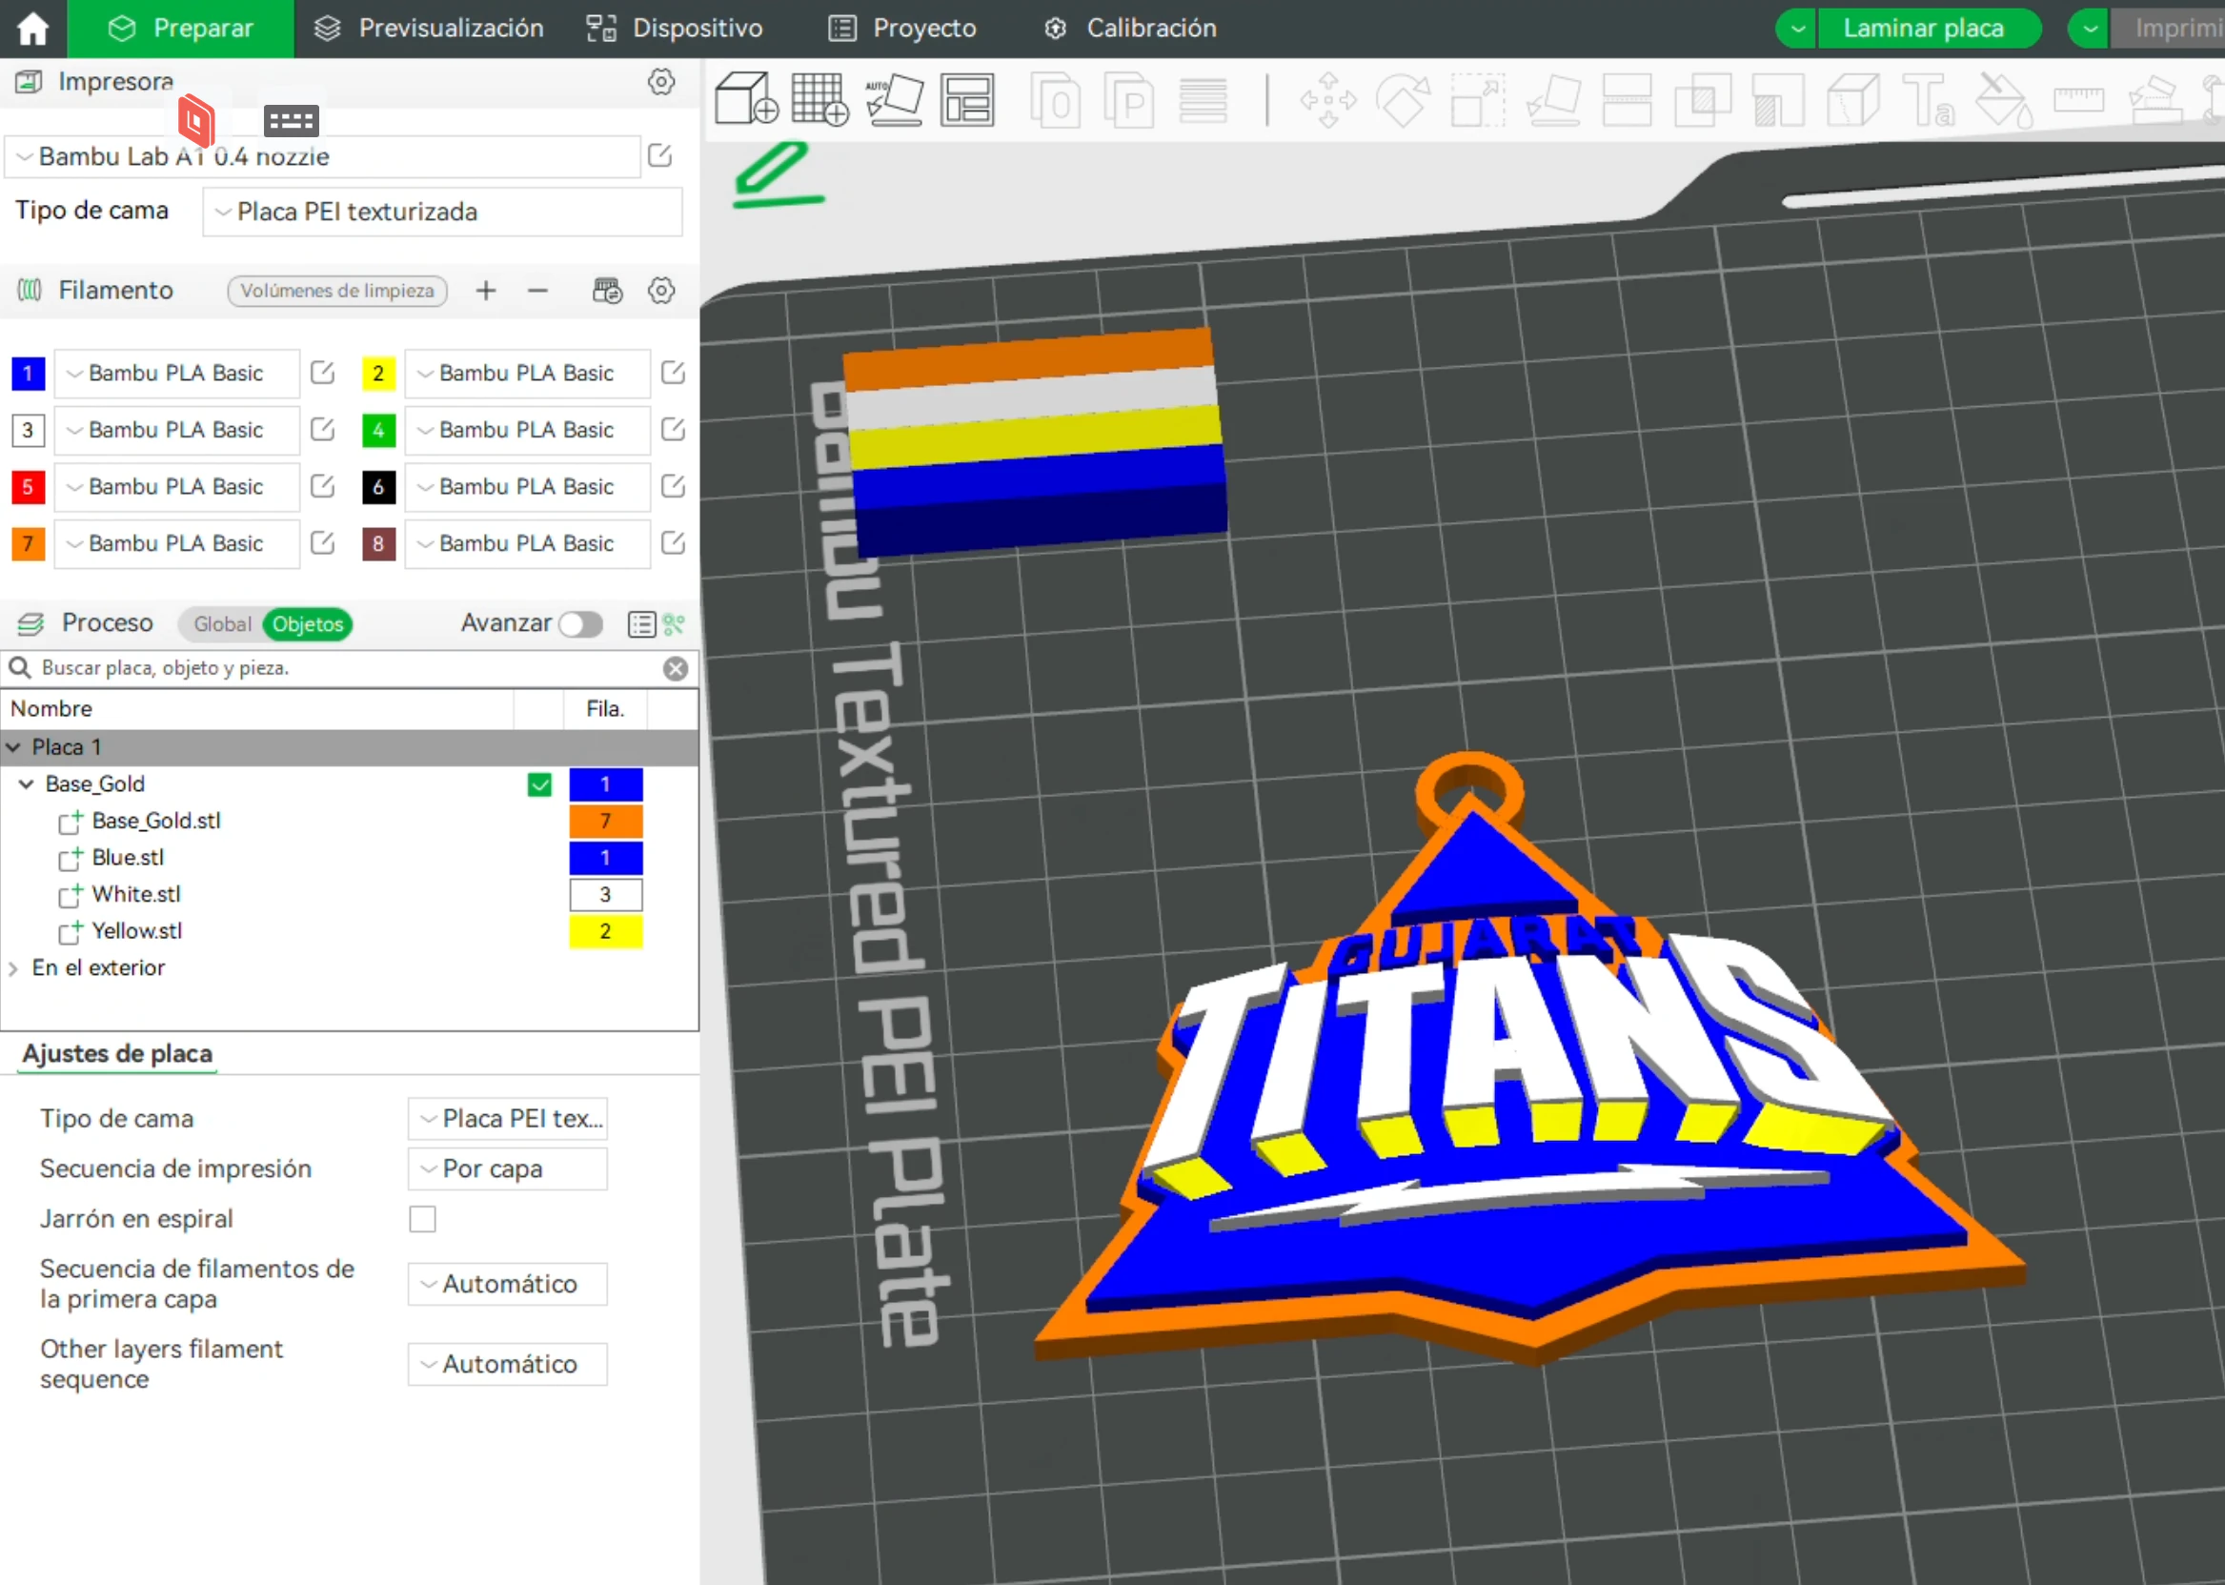Add a new filament slot
The image size is (2225, 1585).
(x=486, y=290)
